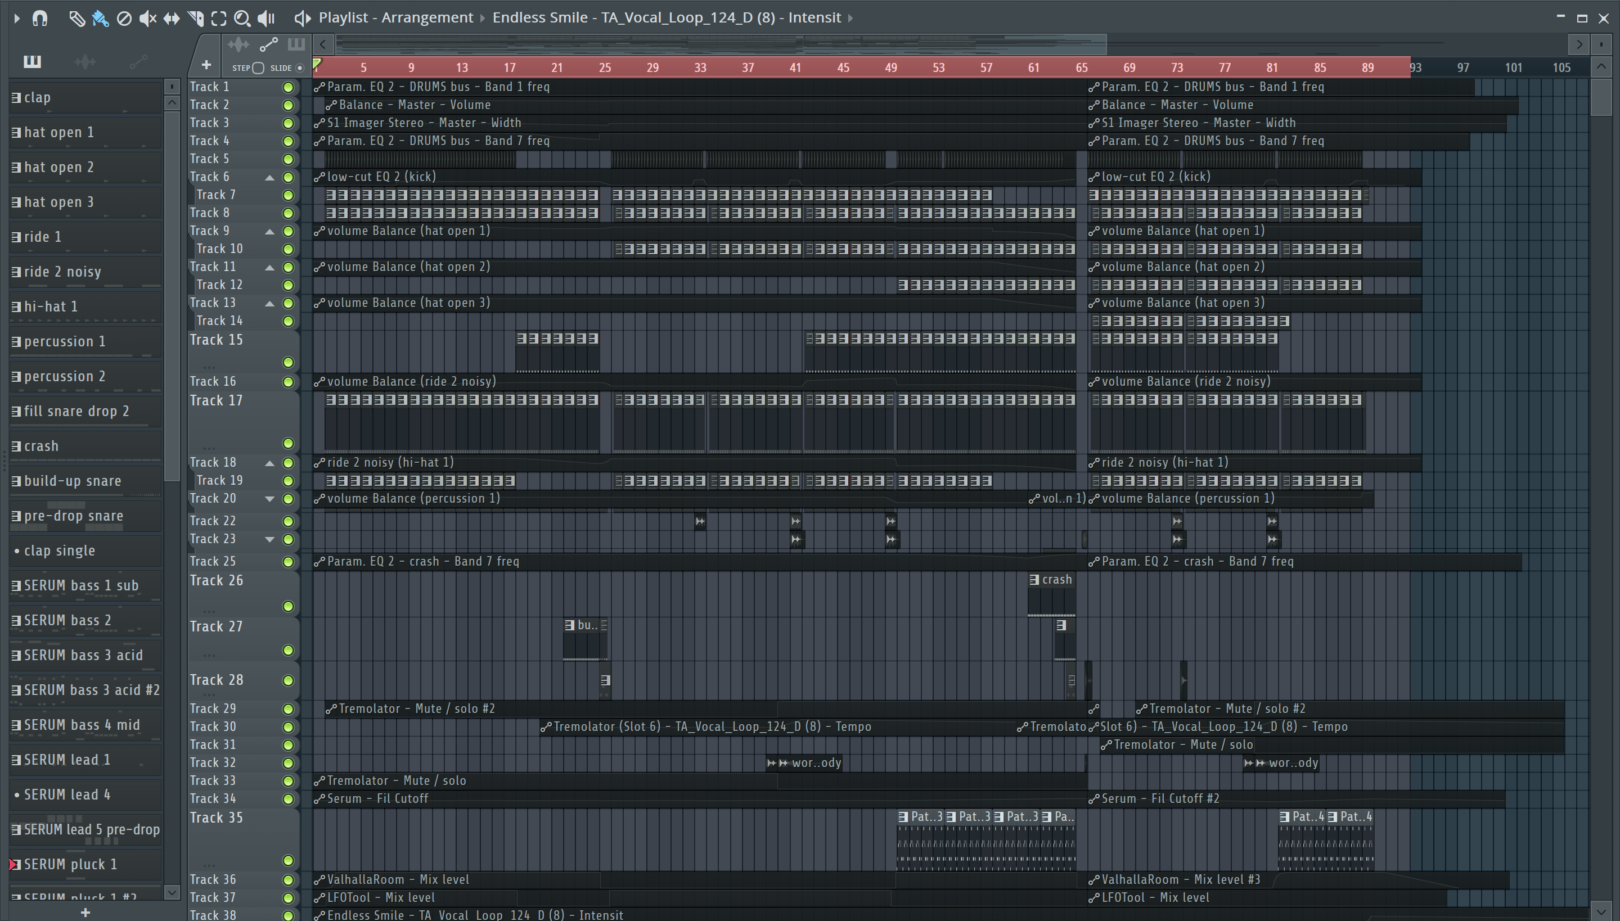Screen dimensions: 1620x921
Task: Click the automation focus icon above SLIDE
Action: [268, 44]
